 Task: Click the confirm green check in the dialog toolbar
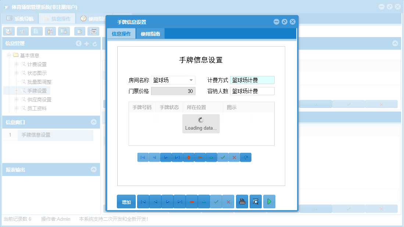[216, 201]
